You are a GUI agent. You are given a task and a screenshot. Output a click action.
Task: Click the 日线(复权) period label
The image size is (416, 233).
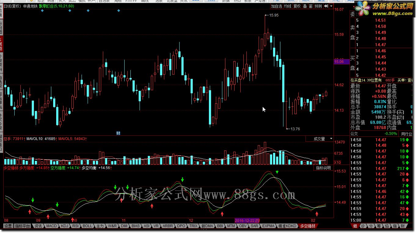click(12, 6)
